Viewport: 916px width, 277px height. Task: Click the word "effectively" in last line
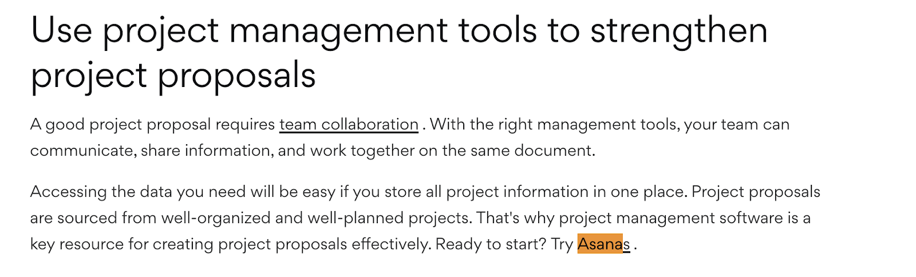coord(390,244)
